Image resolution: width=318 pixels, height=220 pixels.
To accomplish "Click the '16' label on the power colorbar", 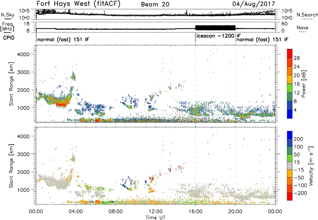I will 297,84.
